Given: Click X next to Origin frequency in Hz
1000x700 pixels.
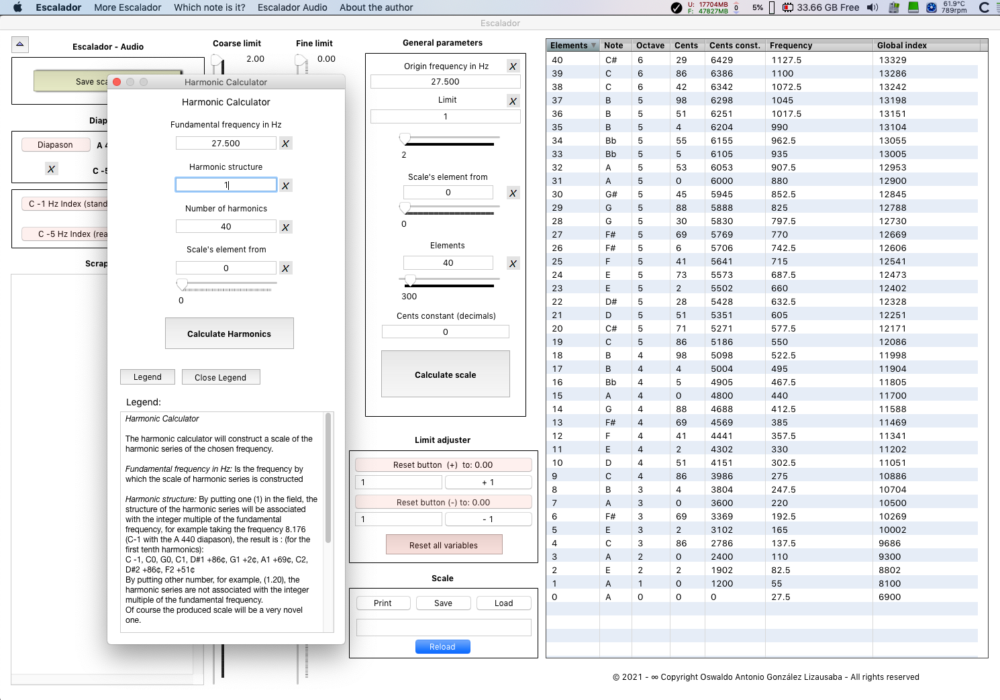Looking at the screenshot, I should 513,66.
